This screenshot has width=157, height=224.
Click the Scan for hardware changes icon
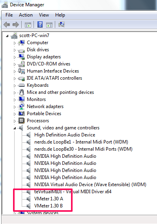pyautogui.click(x=62, y=24)
